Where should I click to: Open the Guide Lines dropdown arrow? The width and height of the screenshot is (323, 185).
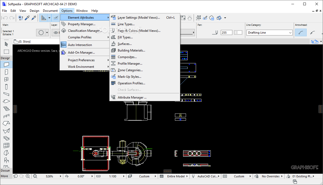point(49,18)
